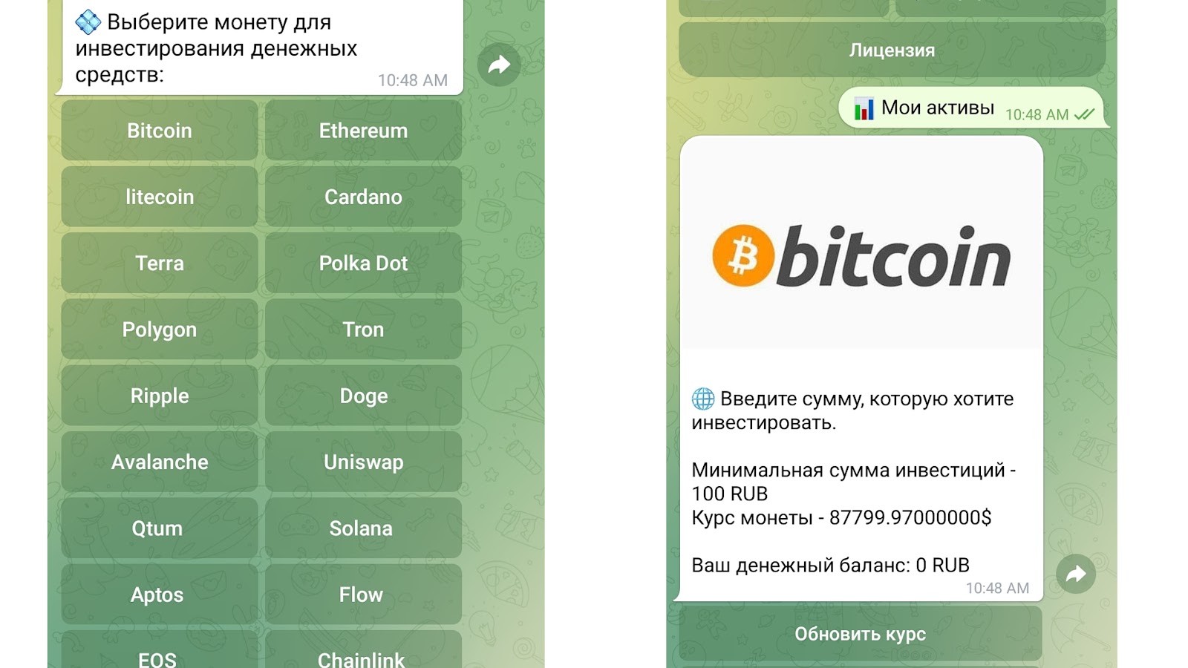The height and width of the screenshot is (668, 1188).
Task: Open the Лицензия button
Action: [x=892, y=50]
